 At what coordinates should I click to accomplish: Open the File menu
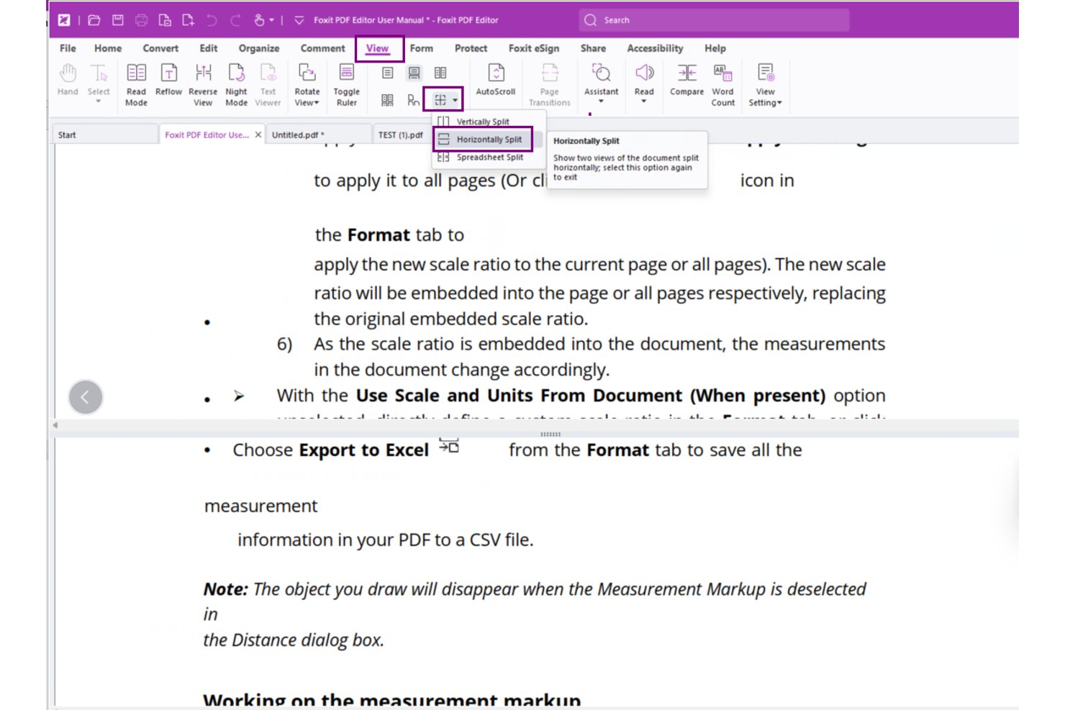pos(68,48)
